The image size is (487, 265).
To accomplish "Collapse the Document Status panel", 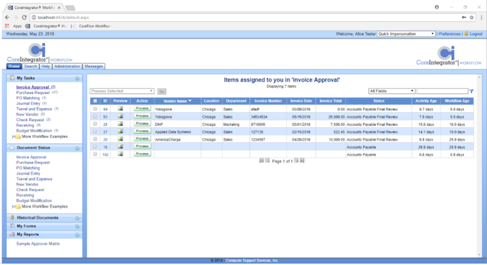I will [77, 148].
